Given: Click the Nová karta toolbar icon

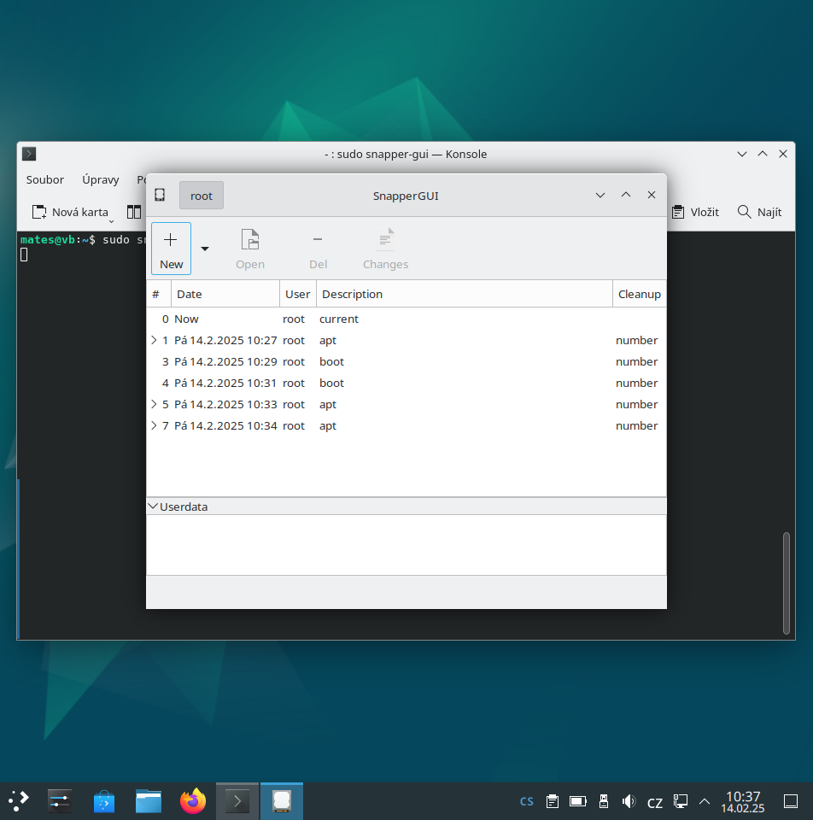Looking at the screenshot, I should pyautogui.click(x=39, y=212).
